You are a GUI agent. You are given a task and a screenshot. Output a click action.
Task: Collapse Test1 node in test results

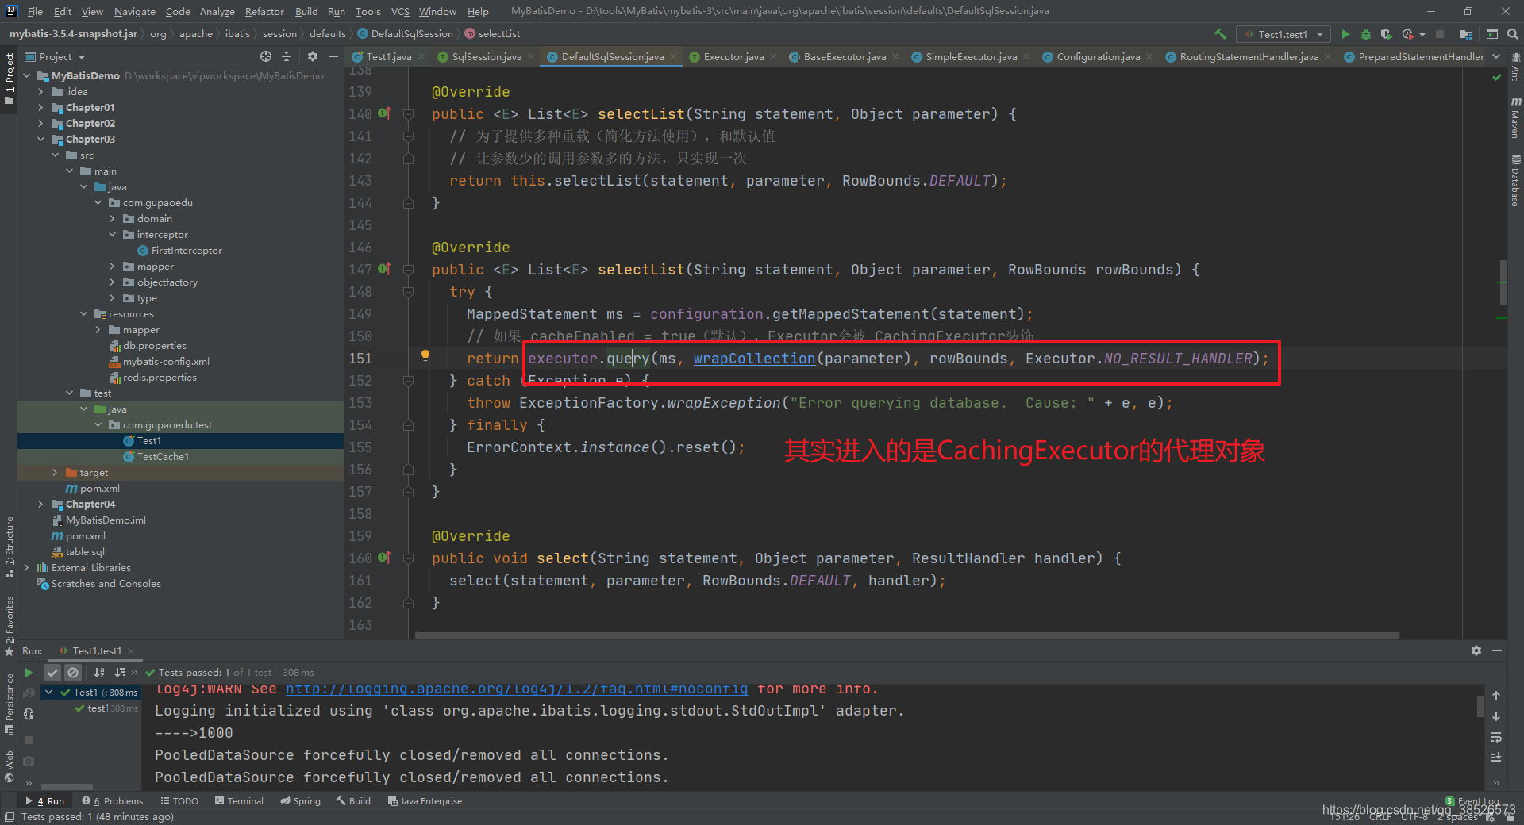(49, 693)
